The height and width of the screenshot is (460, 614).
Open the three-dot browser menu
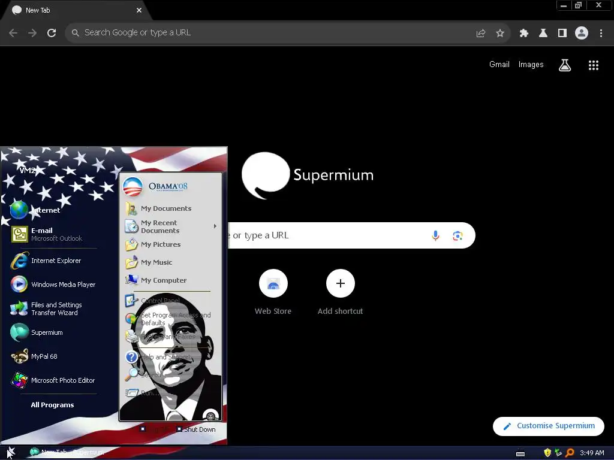[601, 34]
